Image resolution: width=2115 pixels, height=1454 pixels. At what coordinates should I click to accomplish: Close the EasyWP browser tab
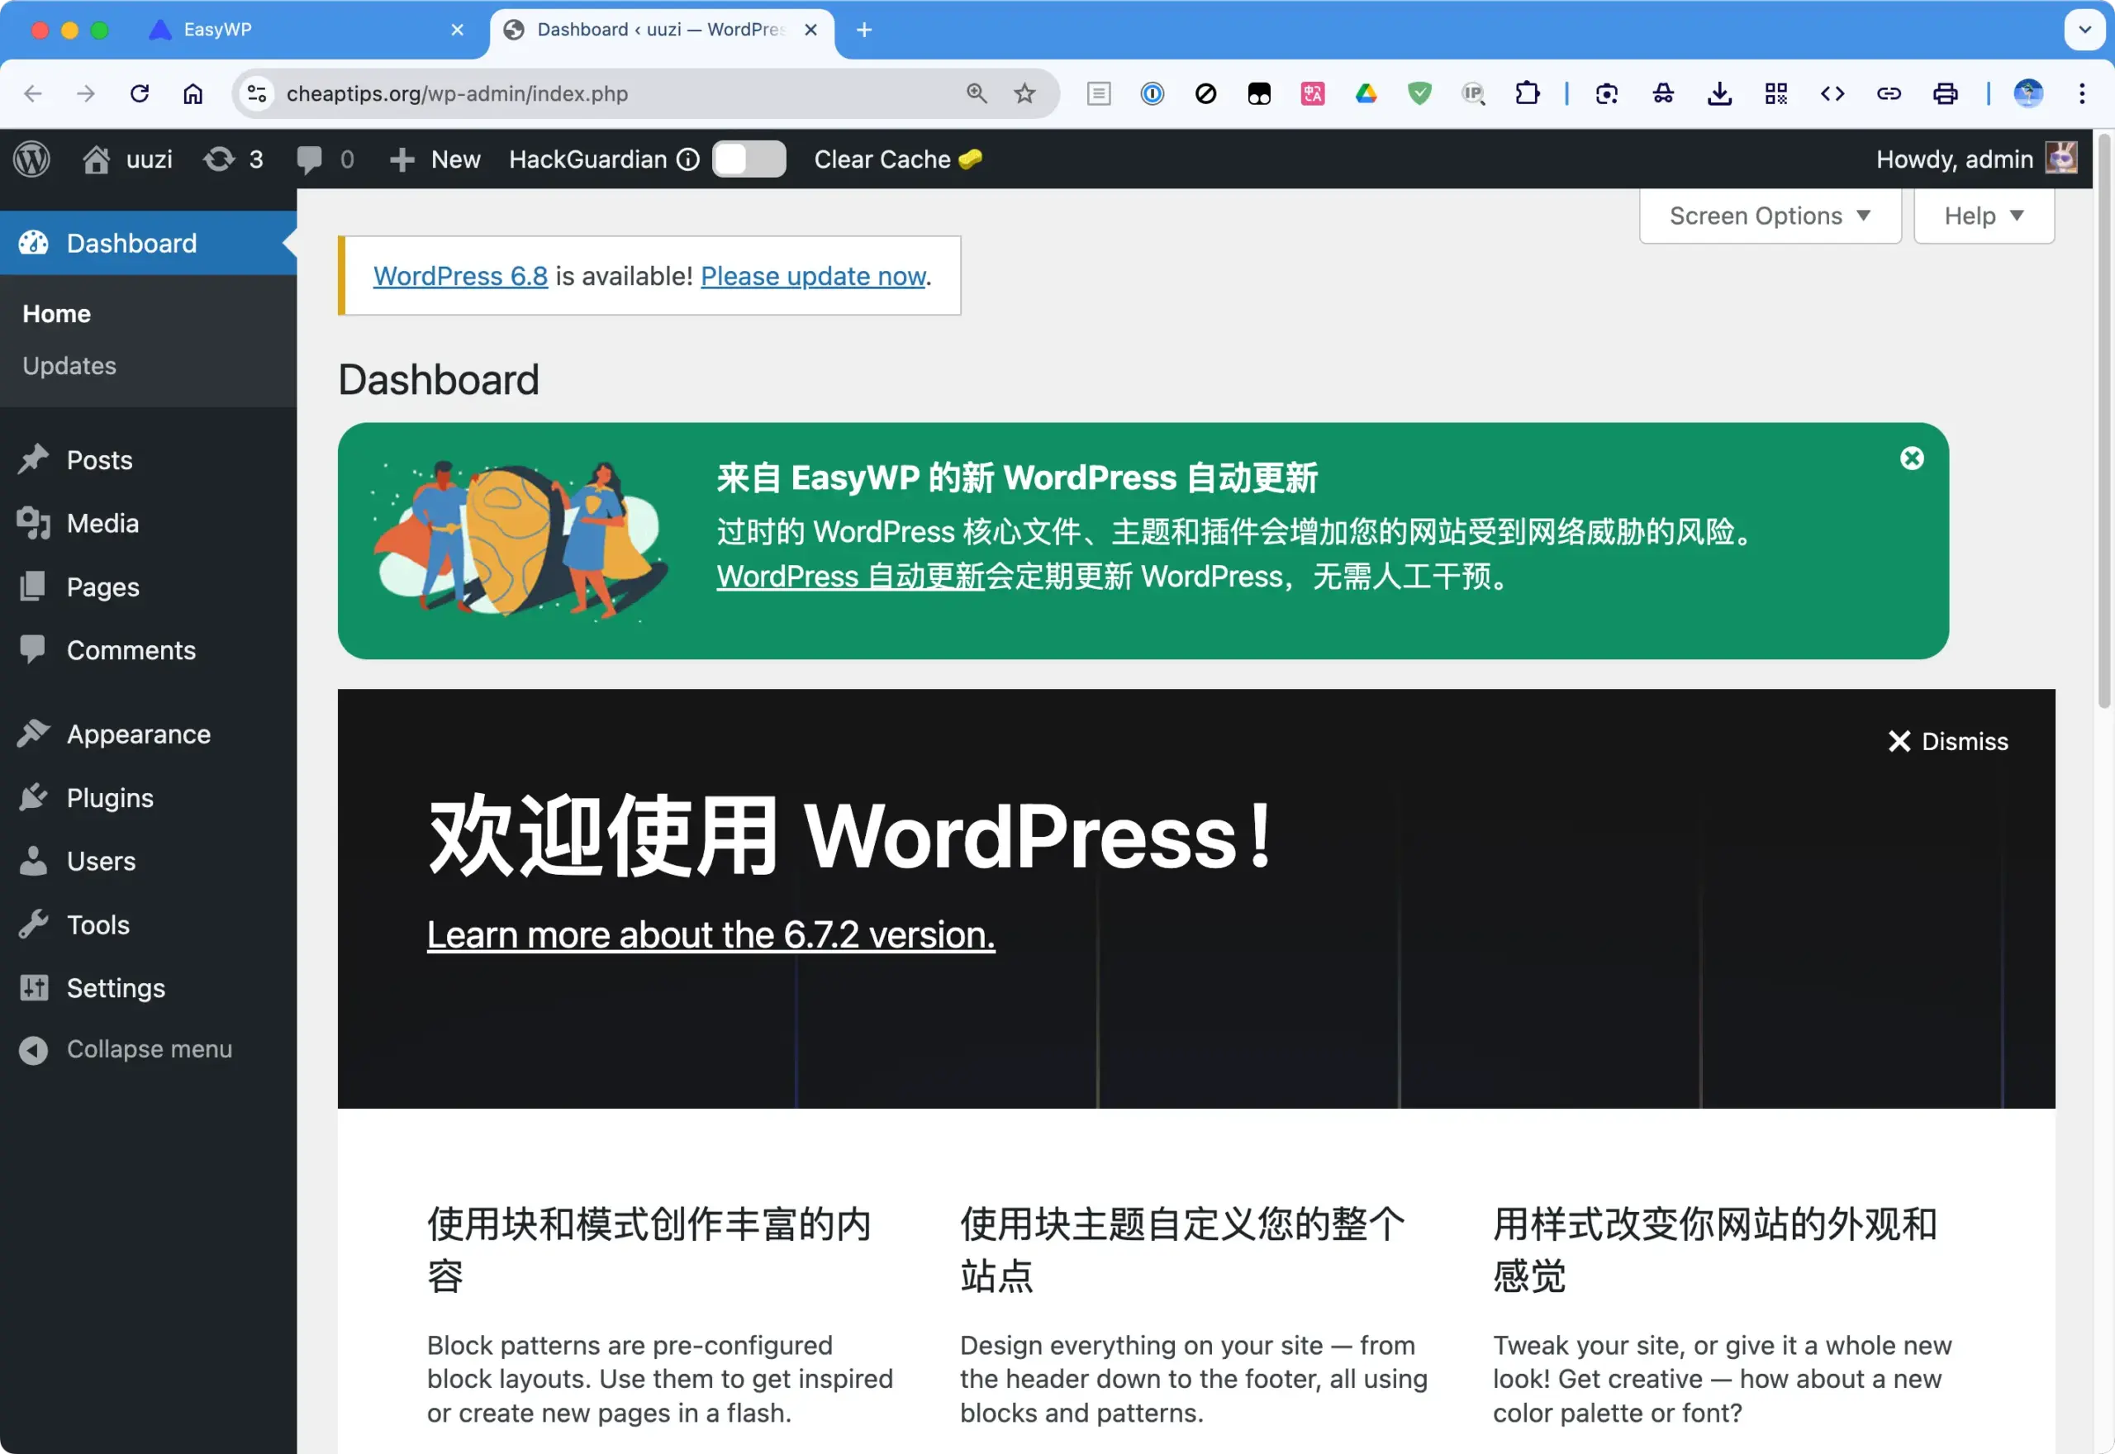(x=457, y=30)
